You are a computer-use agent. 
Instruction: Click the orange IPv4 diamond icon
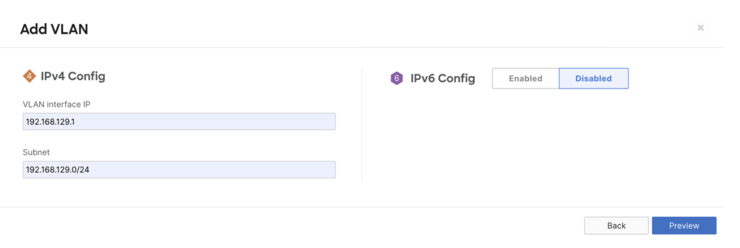29,77
